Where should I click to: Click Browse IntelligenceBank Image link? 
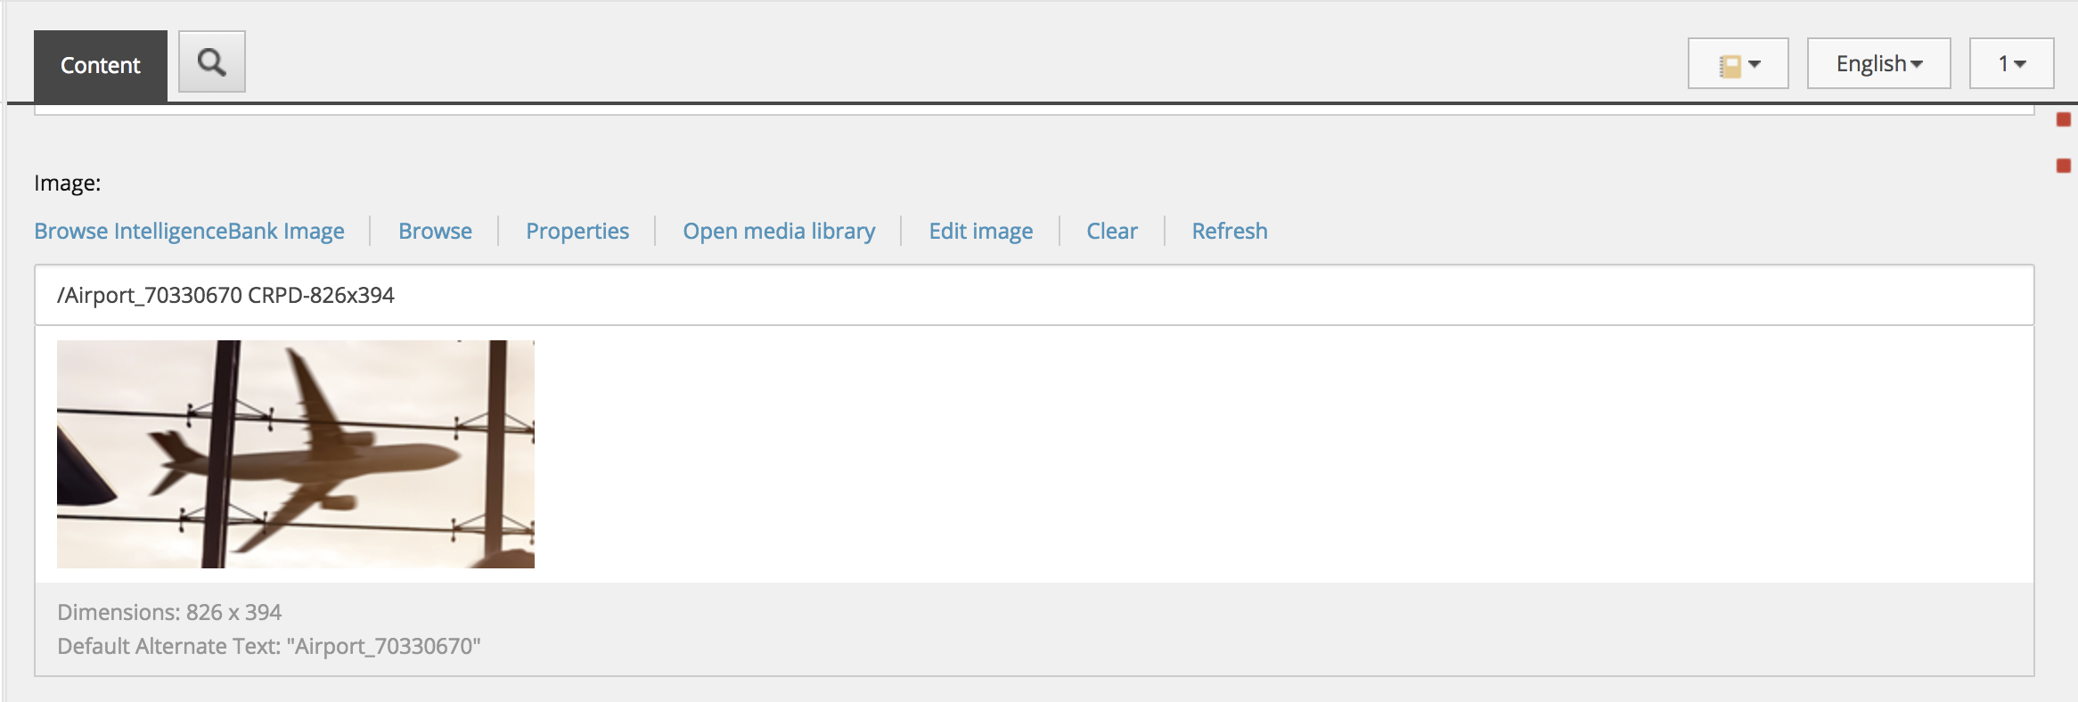point(189,232)
